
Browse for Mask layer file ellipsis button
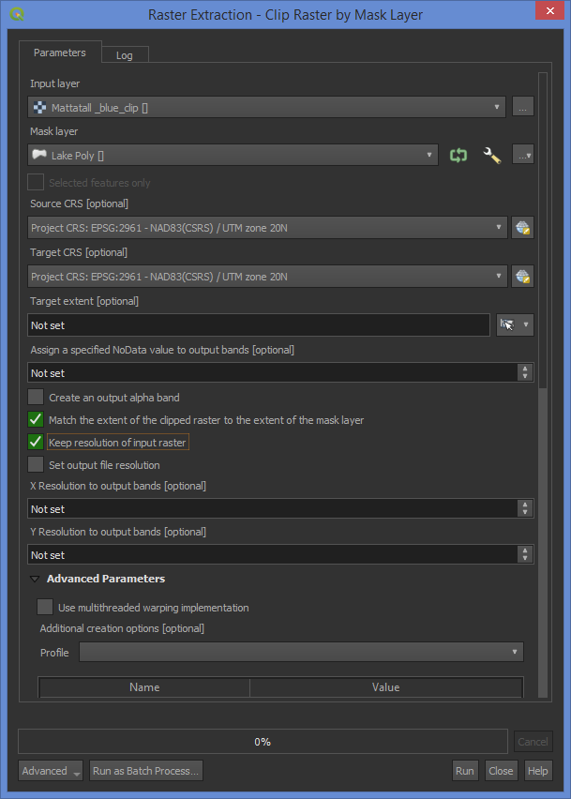point(523,156)
